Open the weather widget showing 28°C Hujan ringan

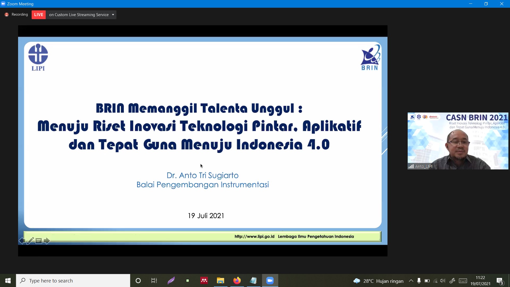[378, 281]
